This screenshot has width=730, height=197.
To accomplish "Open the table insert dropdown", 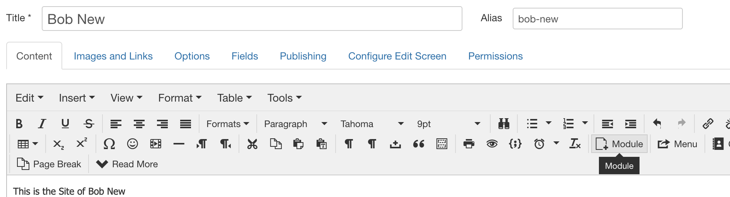I will tap(28, 144).
